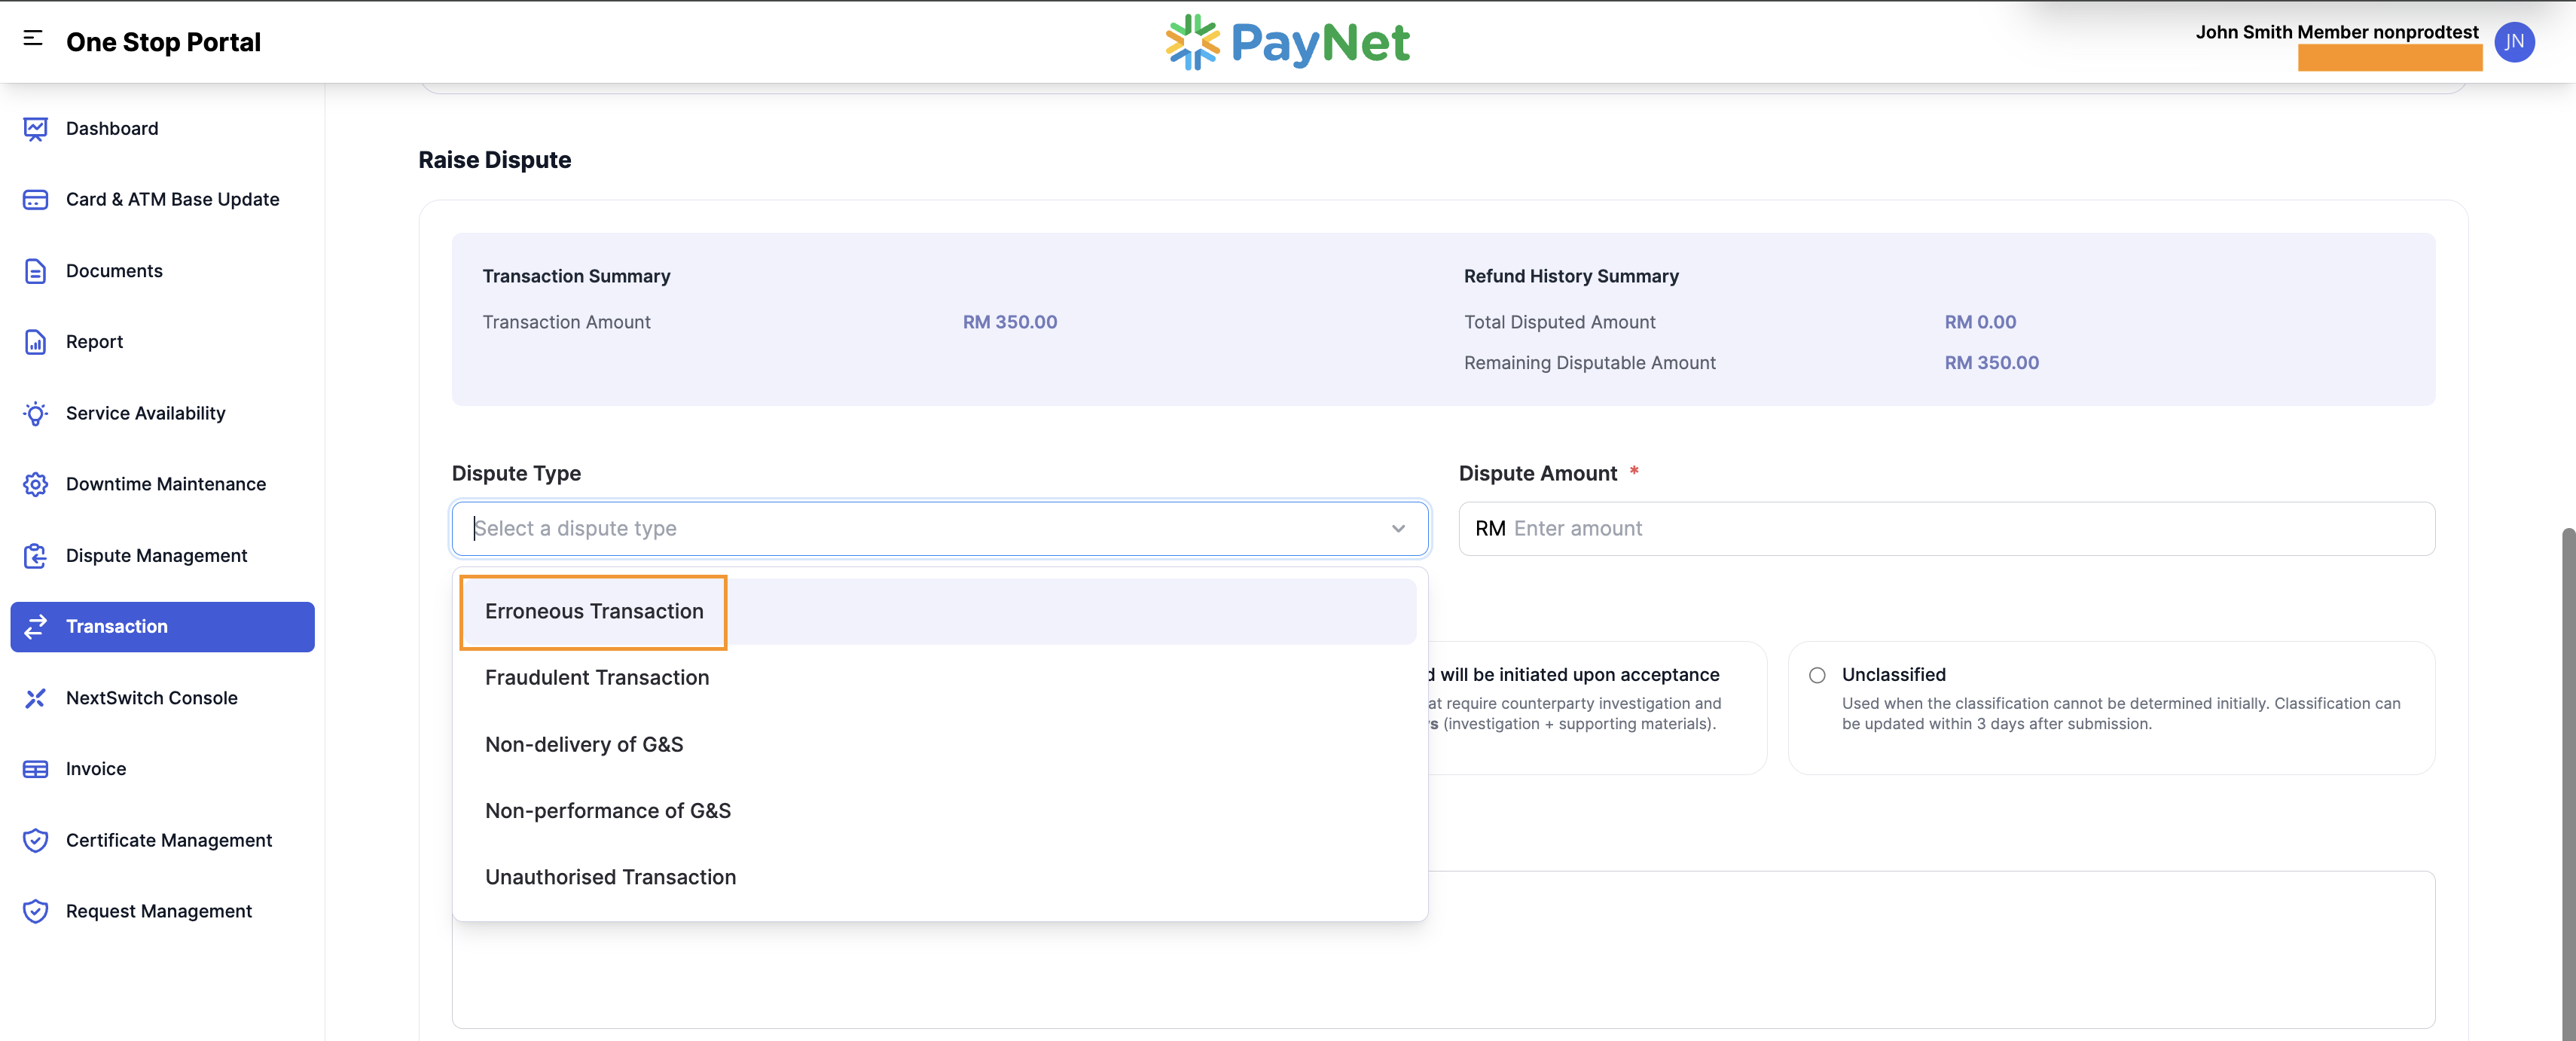Select the Unclassified radio button
2576x1041 pixels.
tap(1817, 676)
